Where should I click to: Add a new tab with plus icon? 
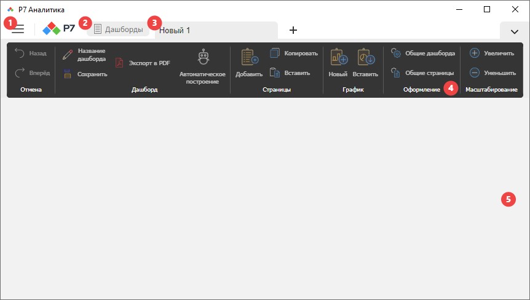pyautogui.click(x=293, y=30)
